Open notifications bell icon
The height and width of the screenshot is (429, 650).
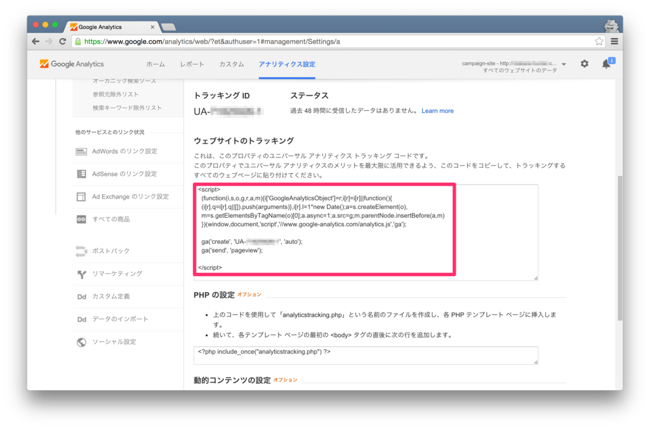coord(606,64)
